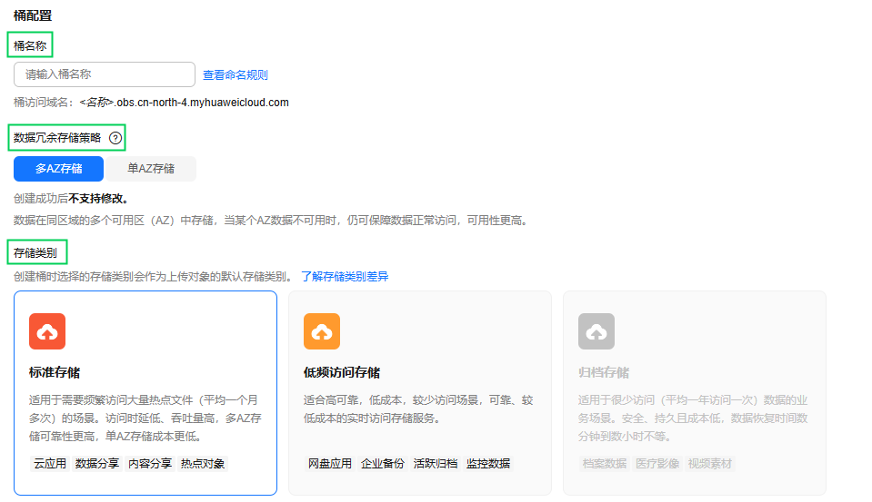Open the 查看命名规则 link
This screenshot has height=502, width=872.
click(236, 75)
